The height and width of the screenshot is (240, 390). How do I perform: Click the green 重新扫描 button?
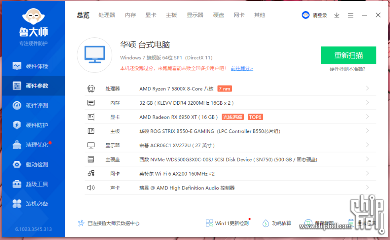349,55
